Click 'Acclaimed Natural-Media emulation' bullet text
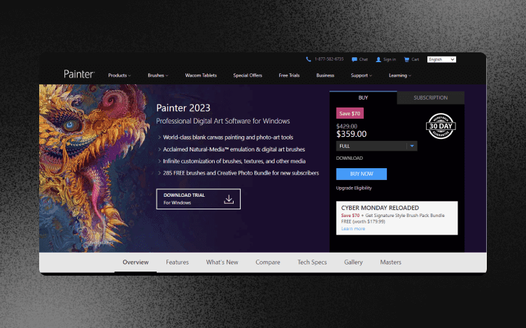Image resolution: width=526 pixels, height=328 pixels. (234, 149)
